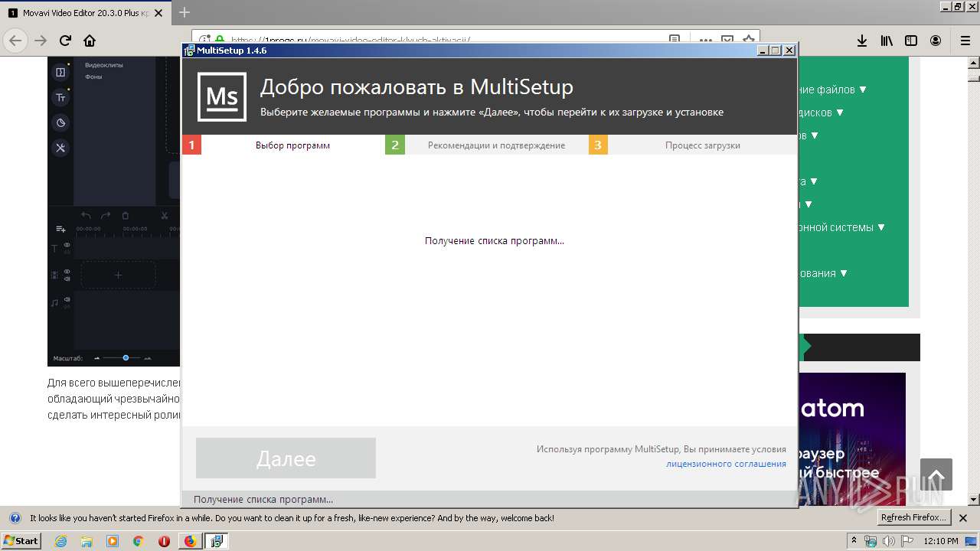Minimize the MultiSetup window

763,51
